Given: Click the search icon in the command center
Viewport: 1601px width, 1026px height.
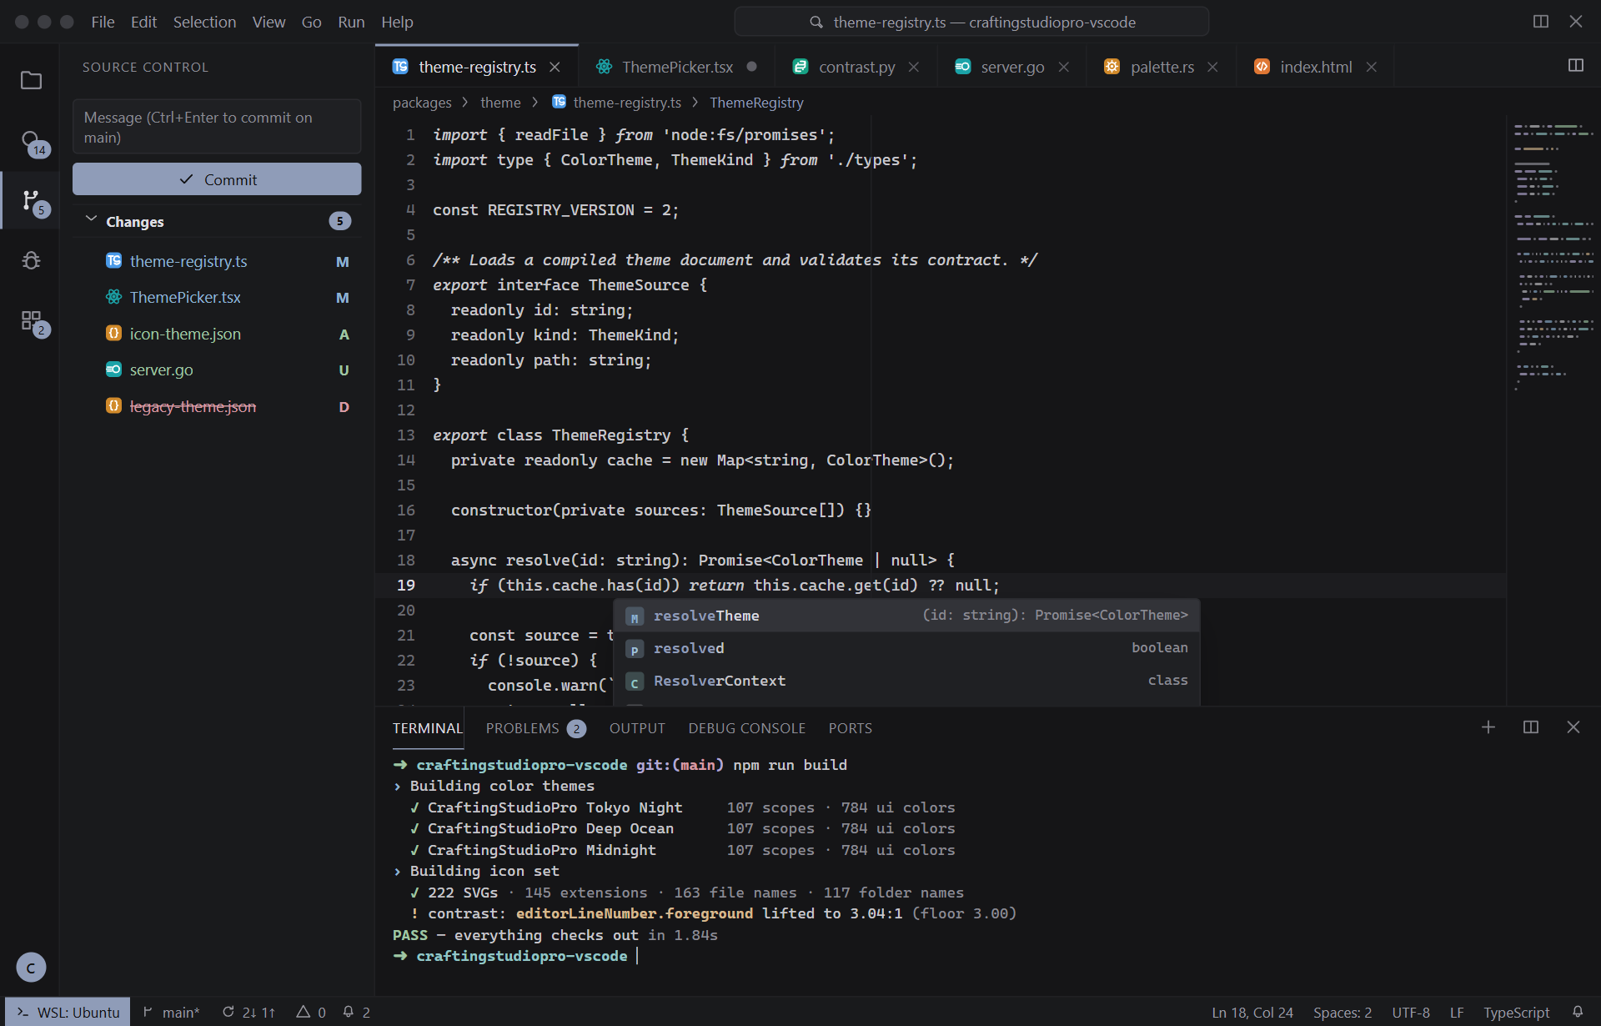Looking at the screenshot, I should pos(816,23).
